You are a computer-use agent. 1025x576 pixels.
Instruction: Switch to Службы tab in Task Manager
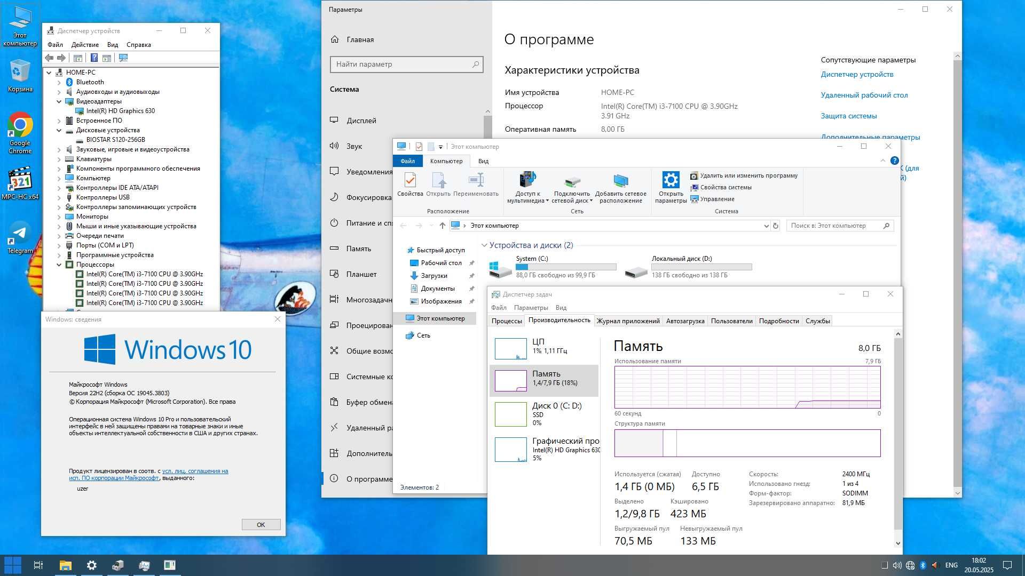coord(817,321)
